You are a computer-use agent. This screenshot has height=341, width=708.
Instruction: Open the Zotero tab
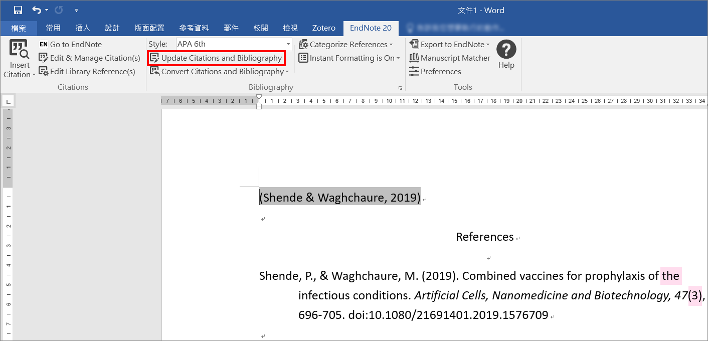pyautogui.click(x=323, y=28)
